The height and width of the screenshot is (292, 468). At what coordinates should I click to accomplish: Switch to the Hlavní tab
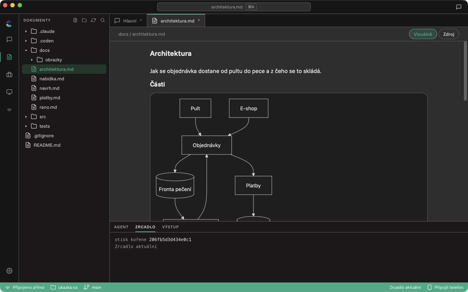pyautogui.click(x=128, y=21)
